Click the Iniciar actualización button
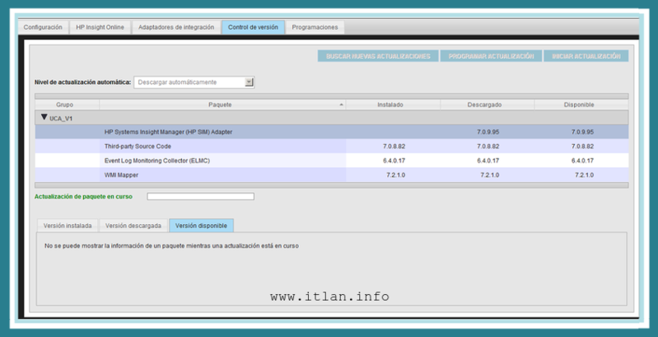 coord(586,56)
